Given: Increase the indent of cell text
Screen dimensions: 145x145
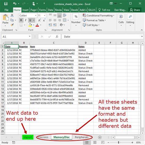Looking at the screenshot, I should tap(55, 25).
